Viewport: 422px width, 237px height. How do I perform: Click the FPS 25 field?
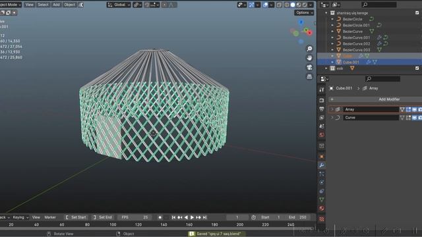tap(135, 217)
